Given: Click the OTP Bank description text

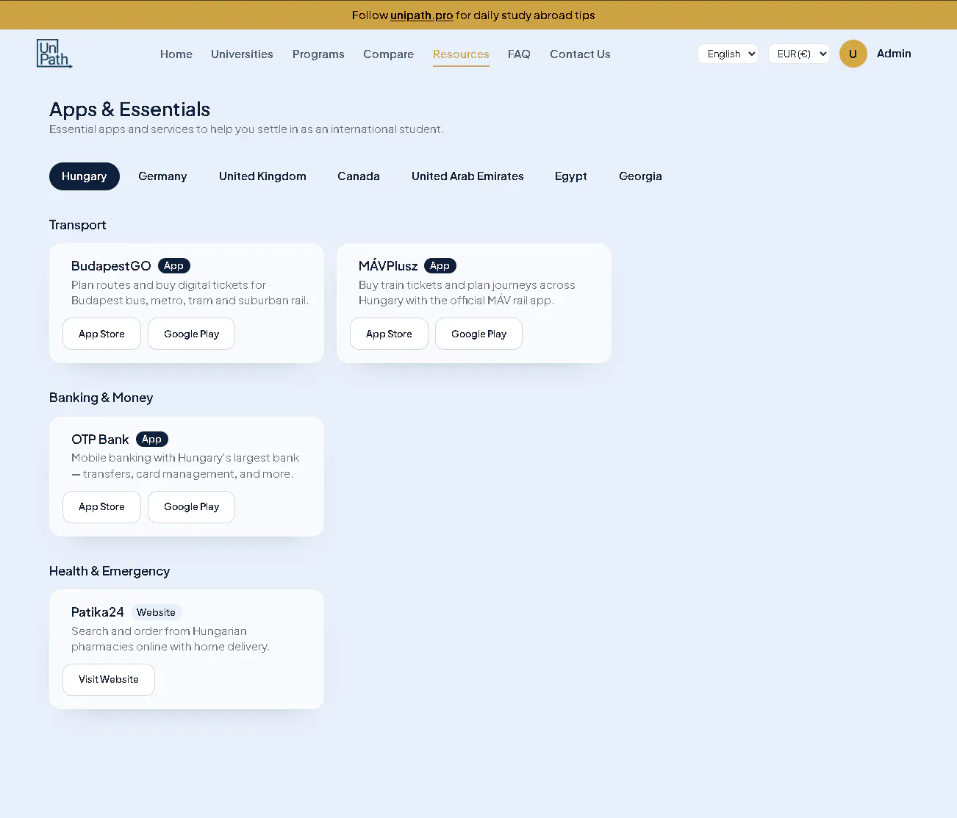Looking at the screenshot, I should 185,466.
